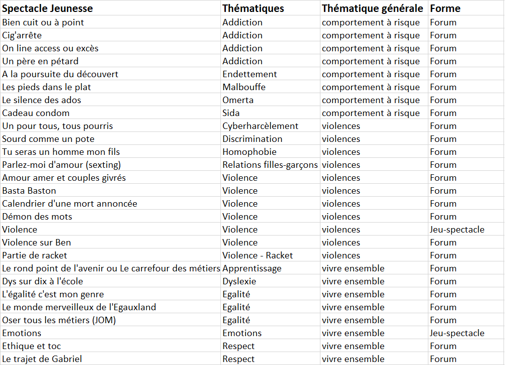
Task: Click the 'Spectacle Jeunesse' column header
Action: [x=47, y=8]
